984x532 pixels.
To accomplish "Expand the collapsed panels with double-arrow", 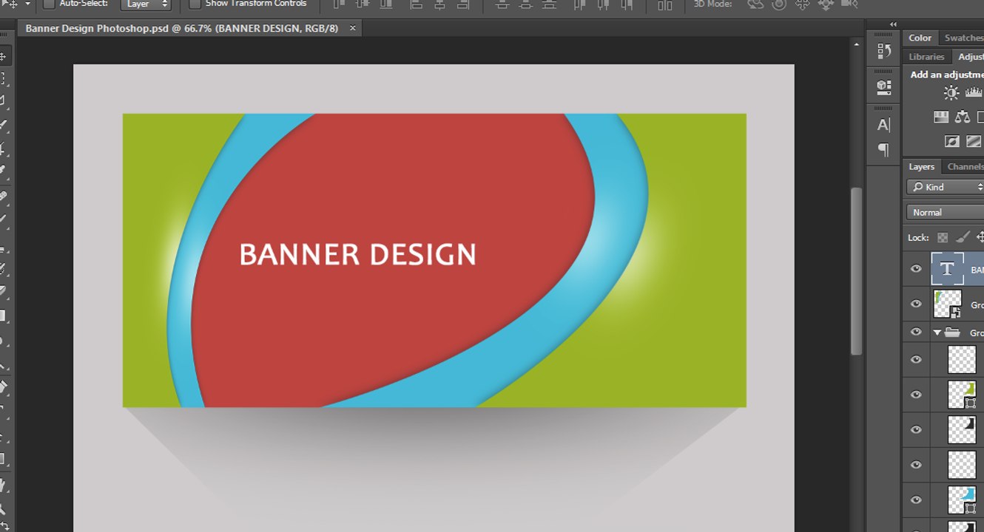I will (x=893, y=24).
